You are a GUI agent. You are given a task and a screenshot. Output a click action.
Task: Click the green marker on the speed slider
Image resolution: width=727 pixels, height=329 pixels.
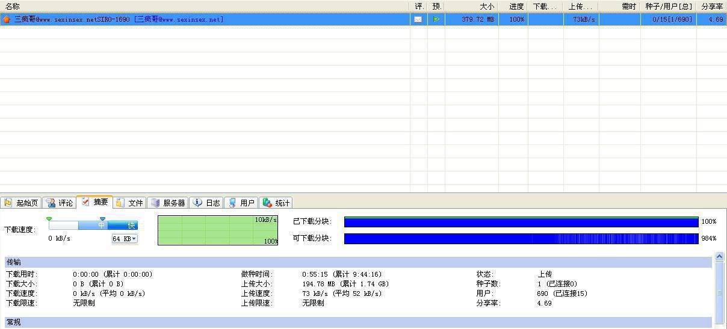[49, 219]
